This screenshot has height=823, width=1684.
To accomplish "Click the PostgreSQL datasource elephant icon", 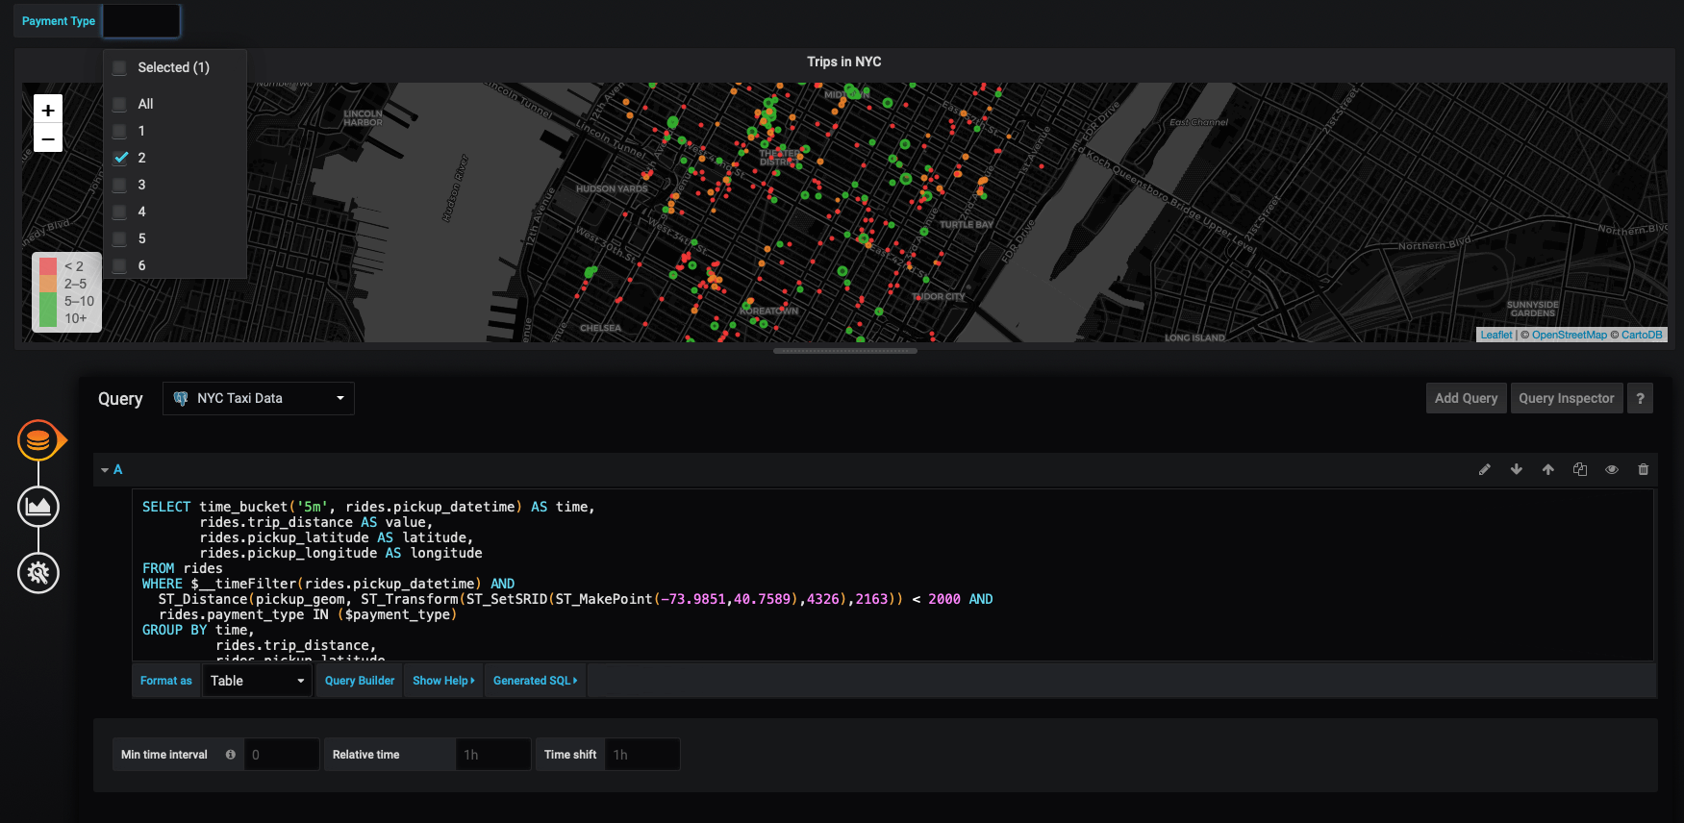I will click(x=181, y=398).
